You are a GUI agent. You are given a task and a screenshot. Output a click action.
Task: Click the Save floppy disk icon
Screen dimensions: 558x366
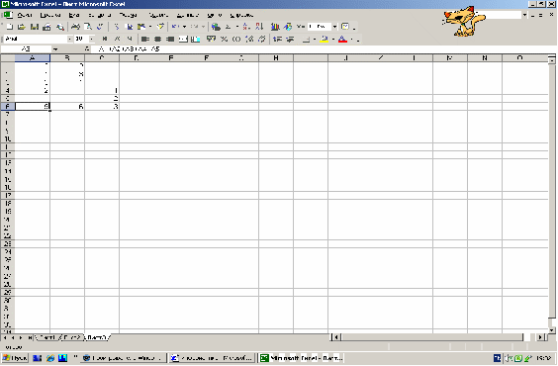click(x=35, y=27)
